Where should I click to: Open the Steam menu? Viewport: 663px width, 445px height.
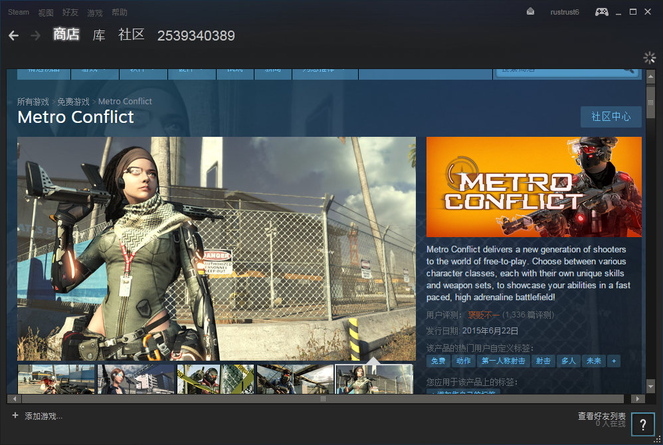(19, 12)
